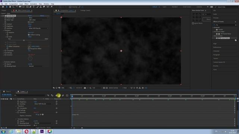Click the Home icon in toolbar

[3, 7]
